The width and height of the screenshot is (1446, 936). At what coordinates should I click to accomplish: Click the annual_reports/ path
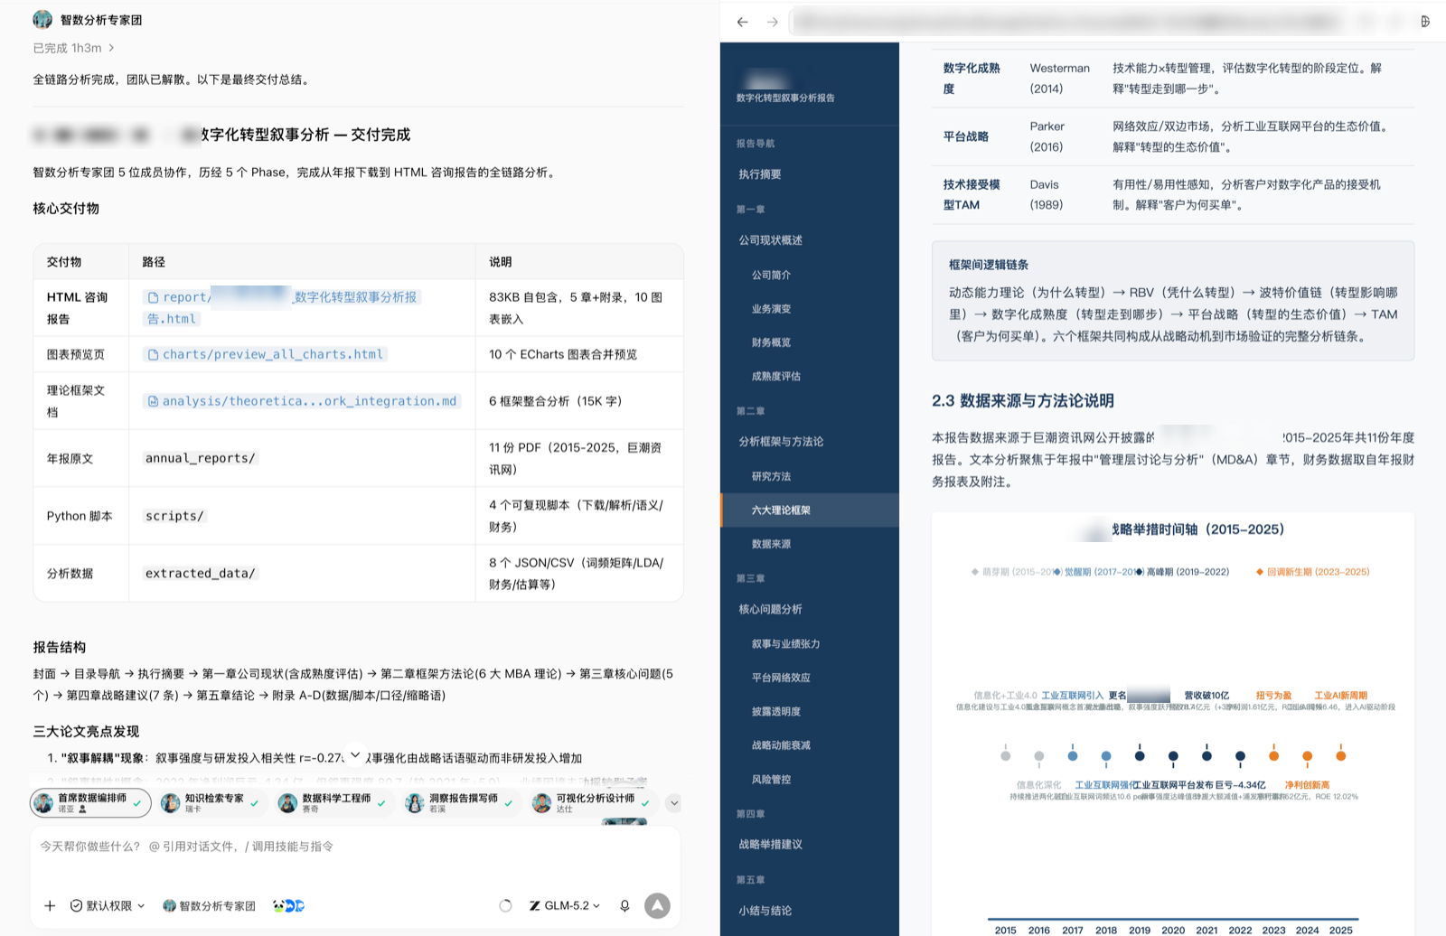coord(201,458)
